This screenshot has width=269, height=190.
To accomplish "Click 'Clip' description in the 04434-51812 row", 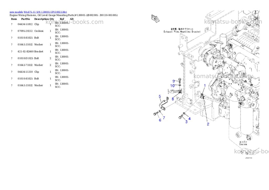I will coord(37,24).
